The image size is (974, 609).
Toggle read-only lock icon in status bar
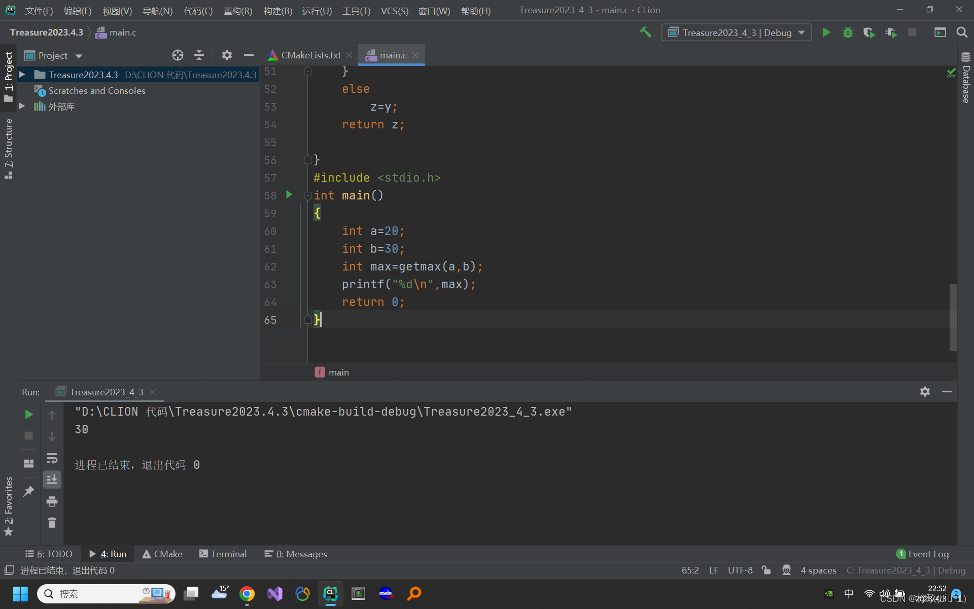[x=767, y=570]
